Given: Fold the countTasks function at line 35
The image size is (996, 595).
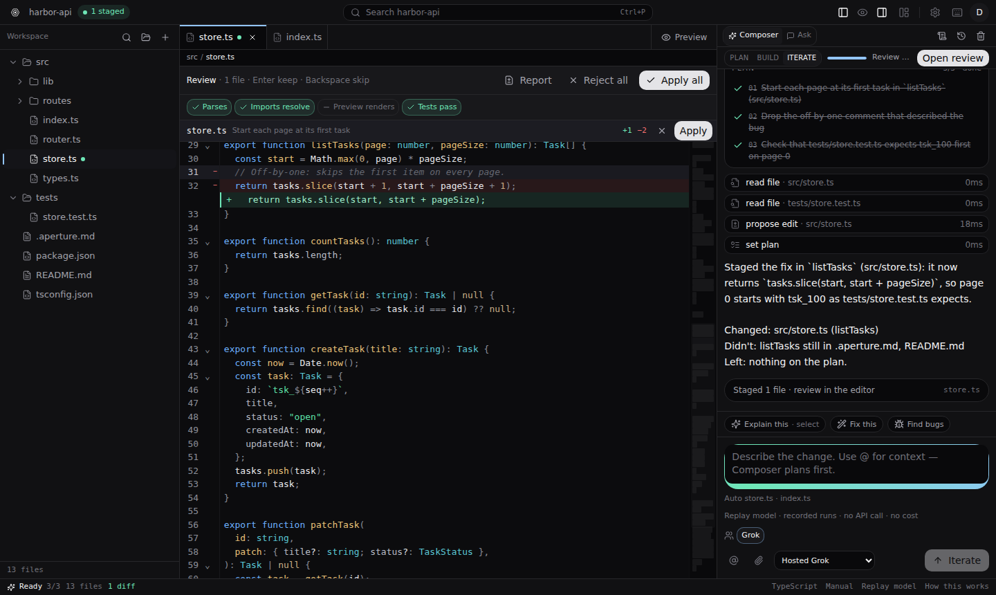Looking at the screenshot, I should click(x=207, y=242).
